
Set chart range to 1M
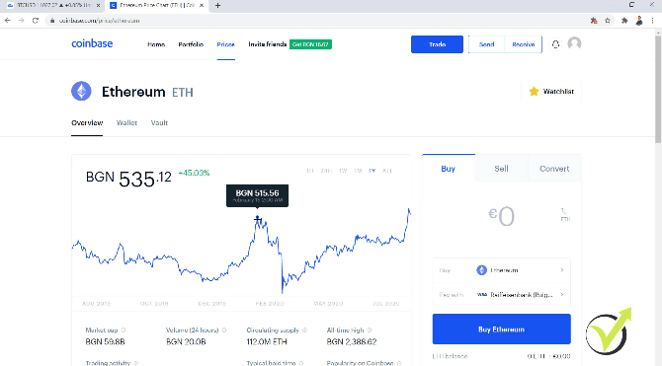tap(358, 171)
